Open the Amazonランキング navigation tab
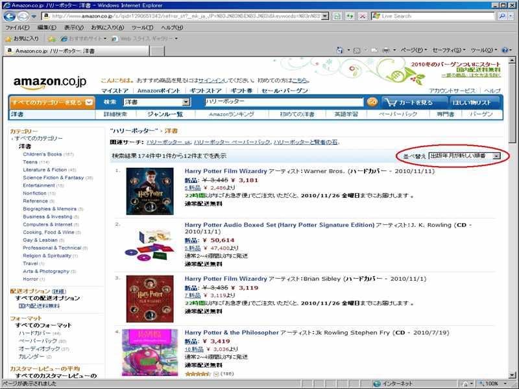Image resolution: width=519 pixels, height=389 pixels. [232, 114]
